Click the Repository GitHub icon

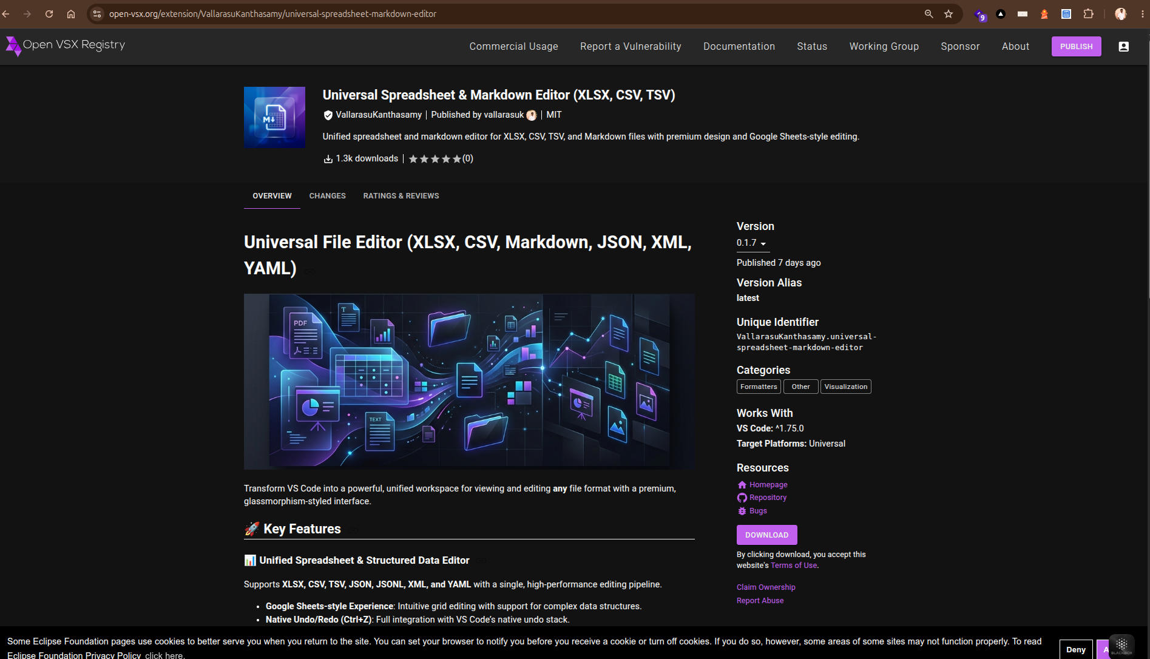[742, 498]
